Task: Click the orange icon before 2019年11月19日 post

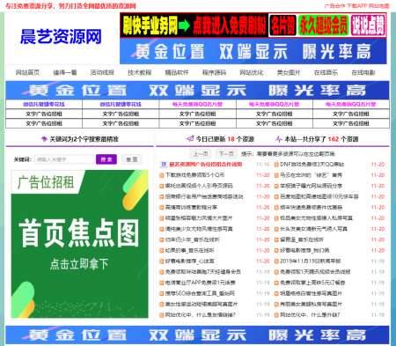Action: [276, 261]
